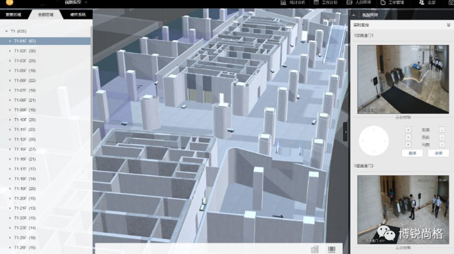Image resolution: width=454 pixels, height=254 pixels.
Task: Expand the T1-03F (20) node arrow
Action: [x=10, y=61]
